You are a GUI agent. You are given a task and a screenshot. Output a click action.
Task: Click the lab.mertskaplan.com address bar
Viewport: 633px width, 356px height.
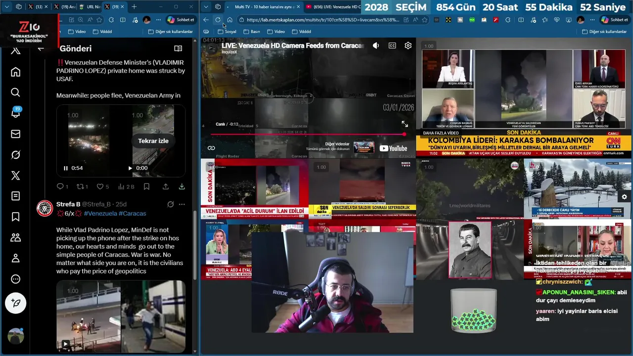click(x=322, y=20)
